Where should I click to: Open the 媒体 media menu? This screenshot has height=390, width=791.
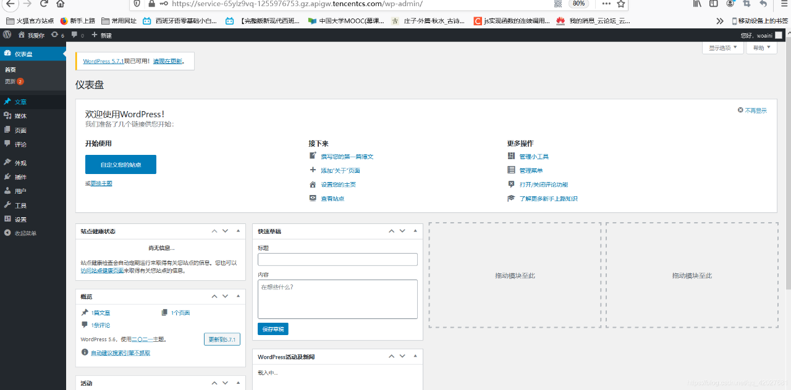coord(33,116)
